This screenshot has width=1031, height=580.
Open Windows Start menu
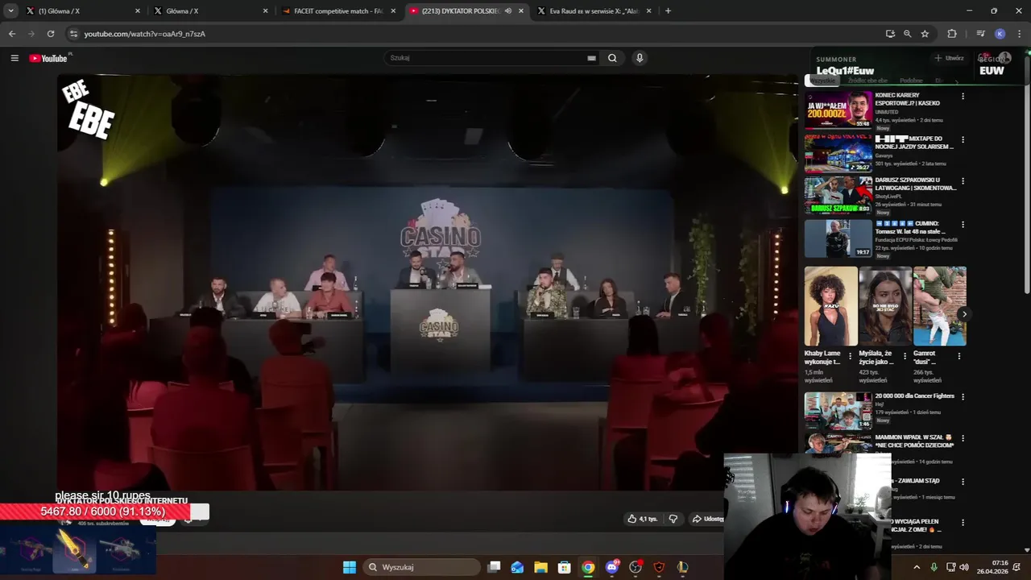[x=350, y=567]
